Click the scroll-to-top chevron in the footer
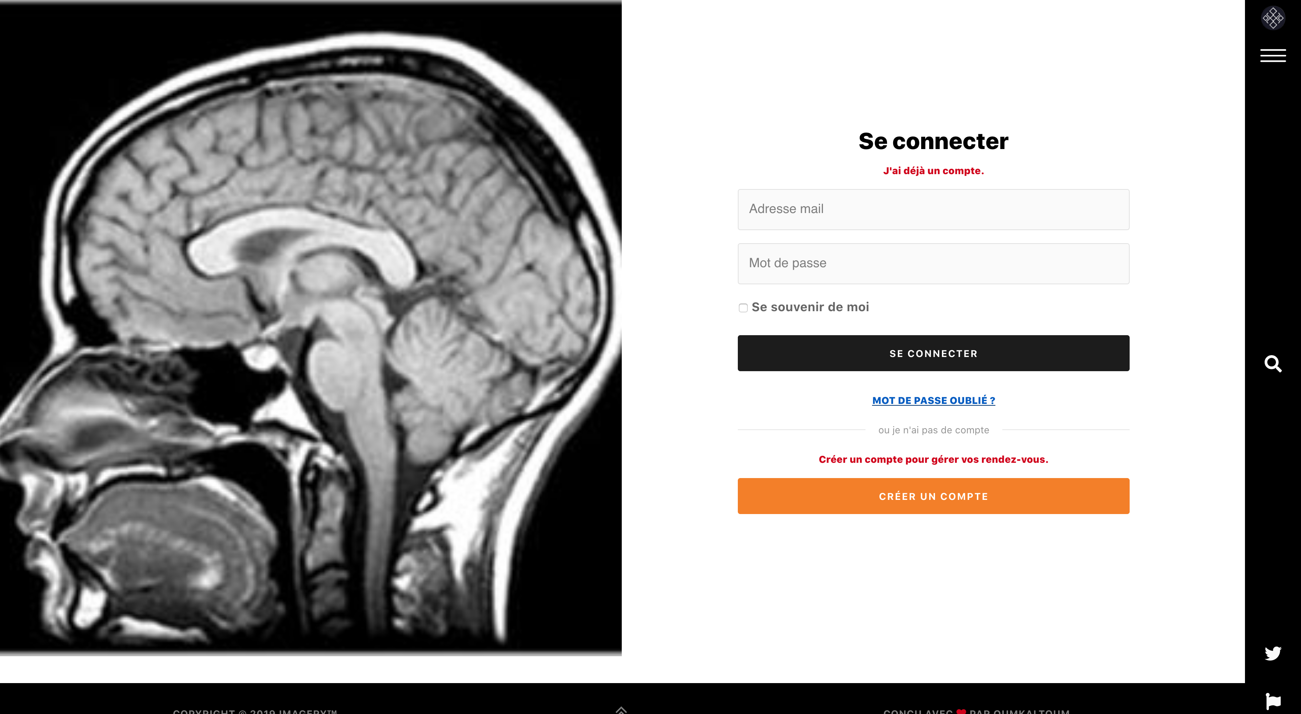The image size is (1301, 714). click(x=621, y=710)
